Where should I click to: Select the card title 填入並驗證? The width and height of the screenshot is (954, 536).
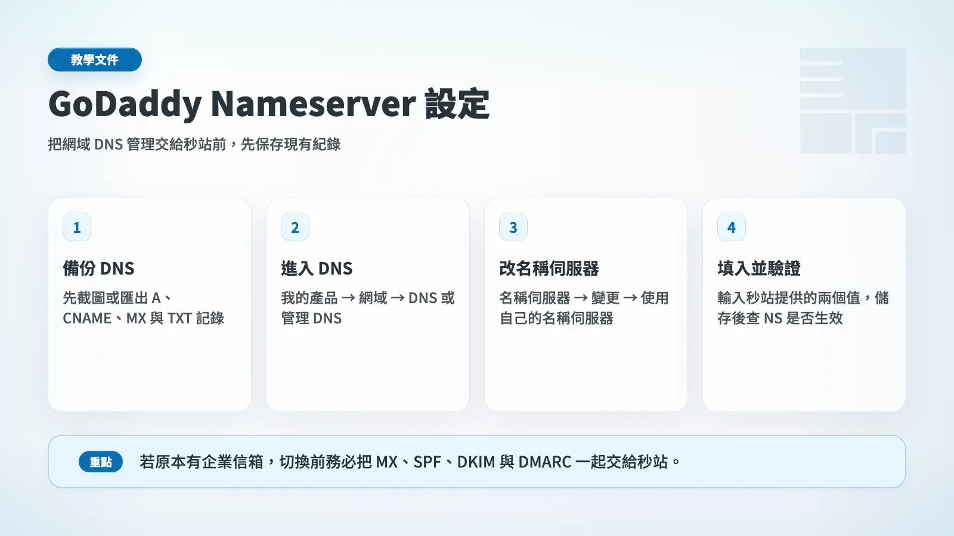click(759, 269)
